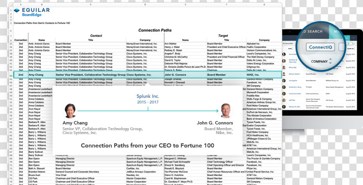Click the avatar beside Lionel Allen
This screenshot has width=363, height=185.
point(284,94)
